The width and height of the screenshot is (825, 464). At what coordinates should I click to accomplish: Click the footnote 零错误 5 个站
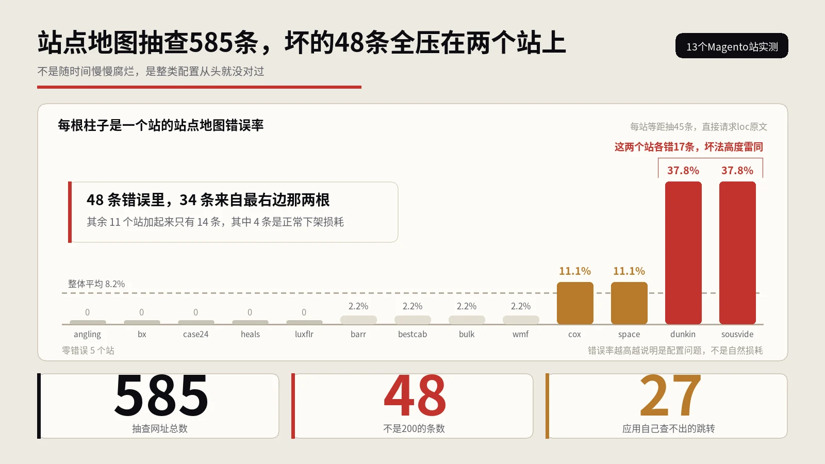coord(88,351)
